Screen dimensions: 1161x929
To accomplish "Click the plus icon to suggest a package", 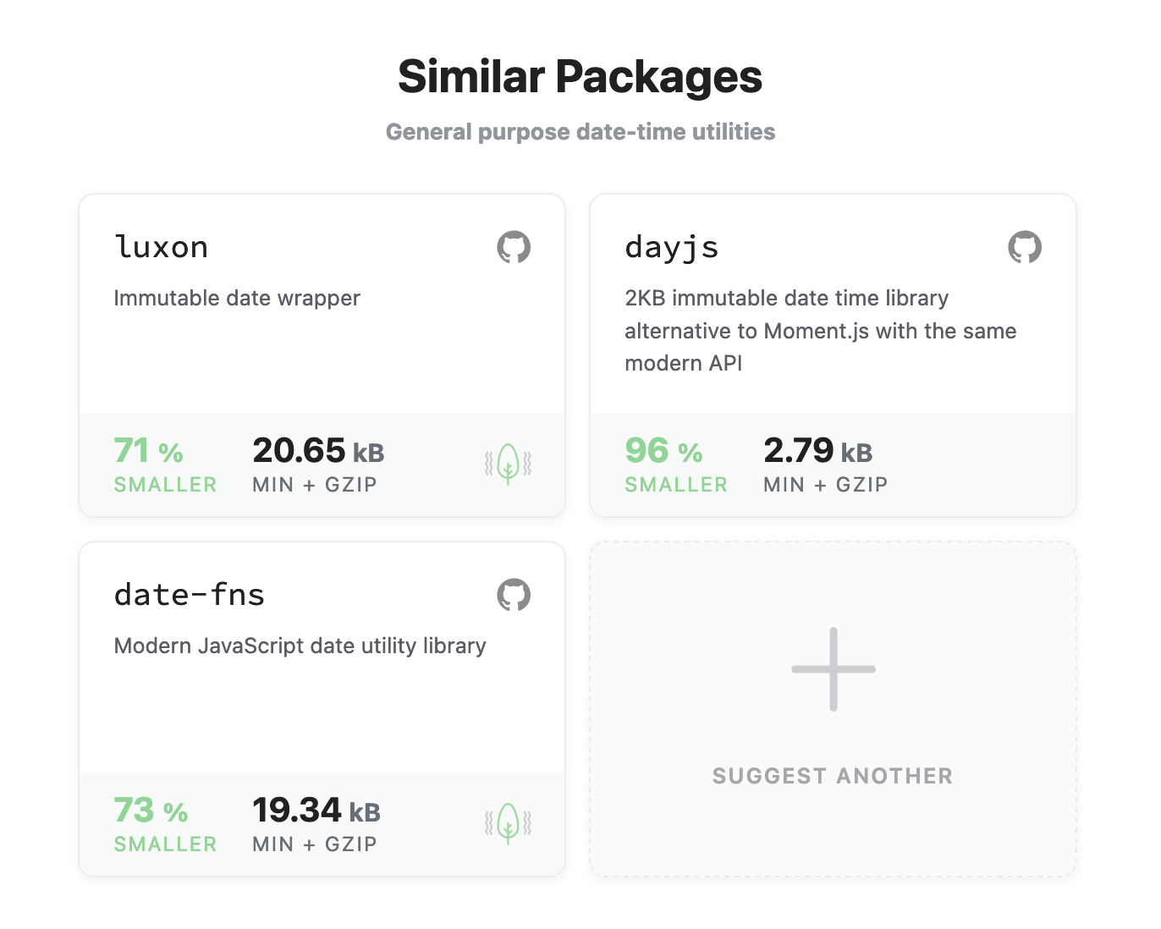I will pyautogui.click(x=833, y=669).
